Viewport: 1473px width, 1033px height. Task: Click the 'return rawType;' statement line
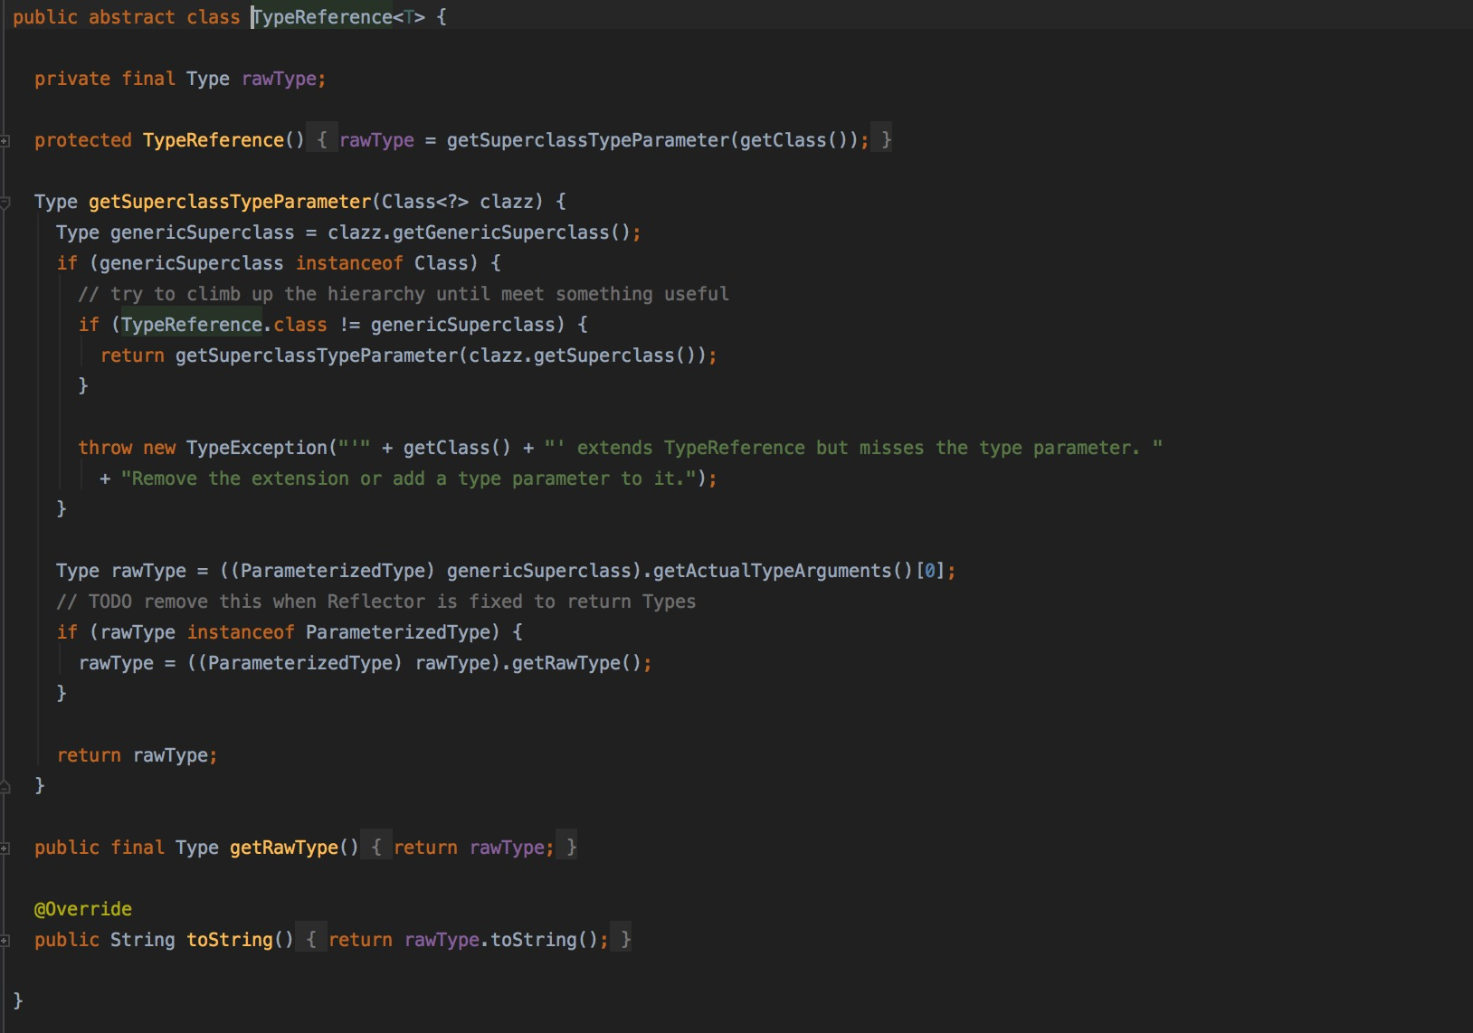(137, 755)
